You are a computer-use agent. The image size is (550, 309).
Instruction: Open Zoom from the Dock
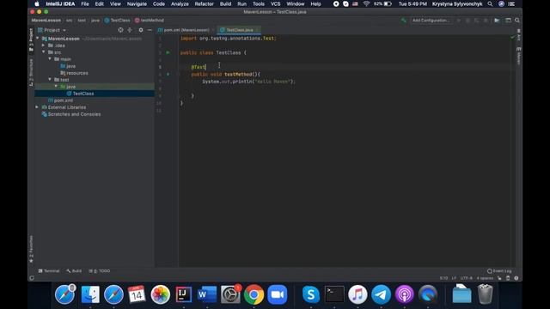tap(277, 294)
